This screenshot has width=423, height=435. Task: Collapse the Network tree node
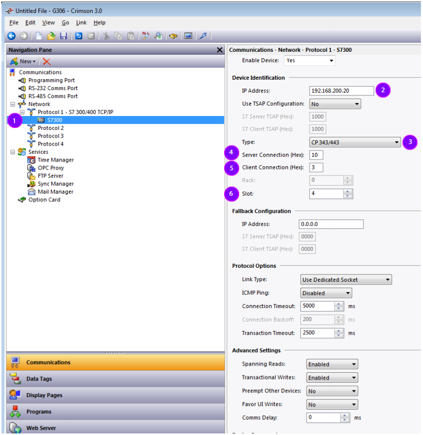[13, 104]
